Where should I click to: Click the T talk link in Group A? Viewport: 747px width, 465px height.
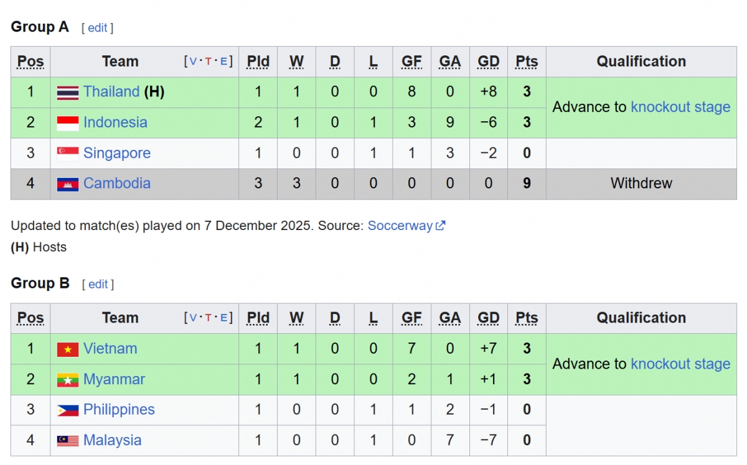pos(208,62)
